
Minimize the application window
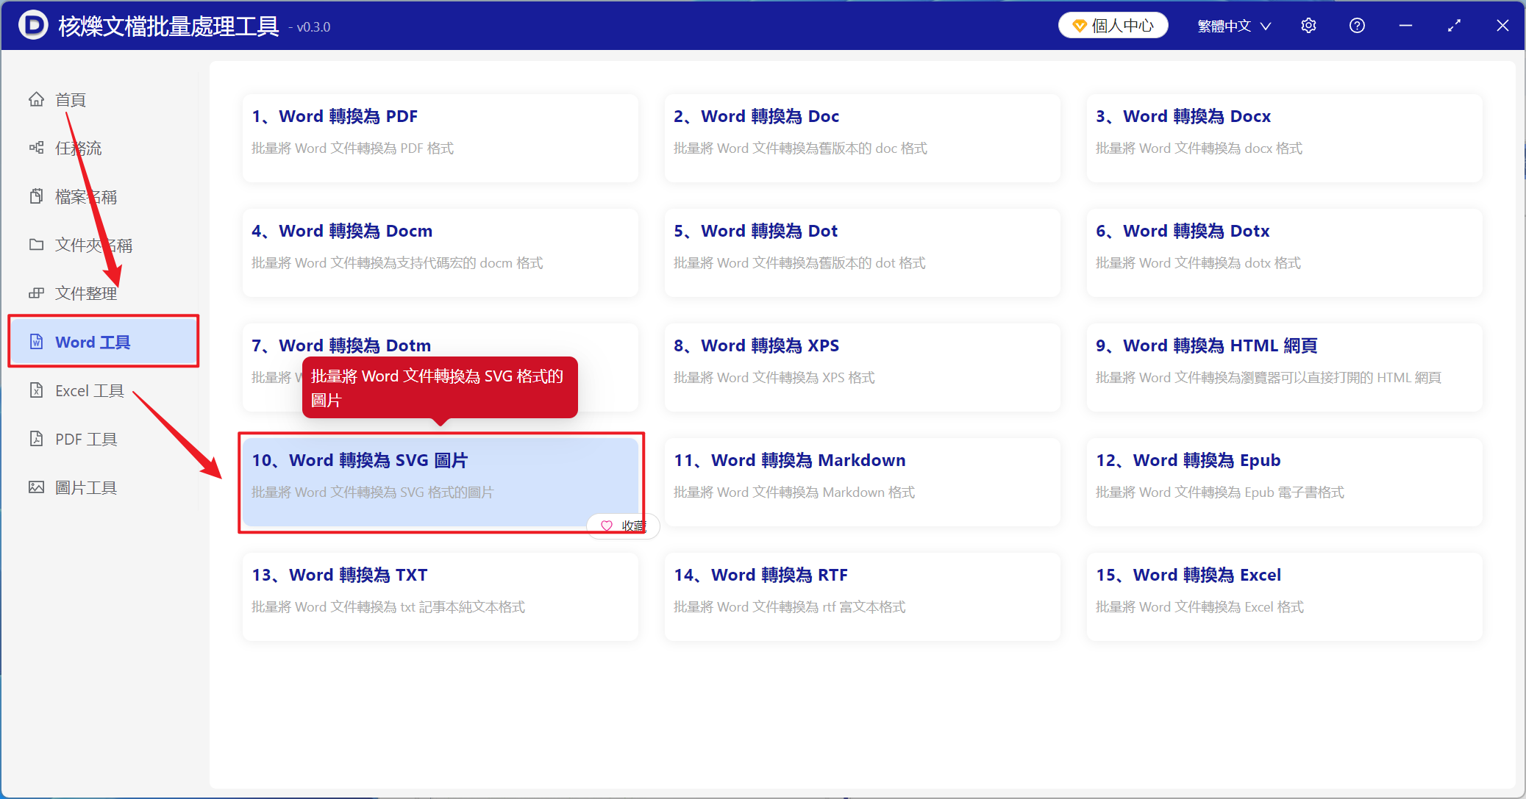(x=1405, y=26)
